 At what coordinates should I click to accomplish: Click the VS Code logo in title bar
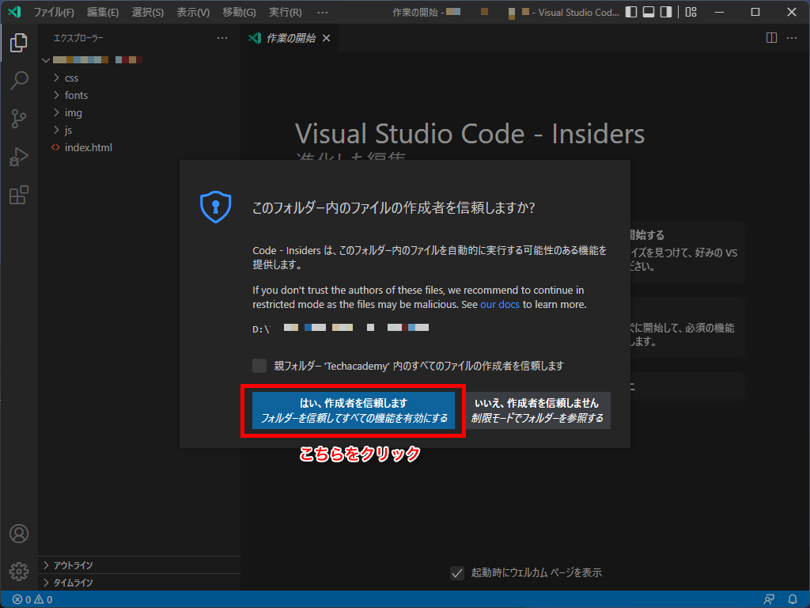tap(14, 12)
